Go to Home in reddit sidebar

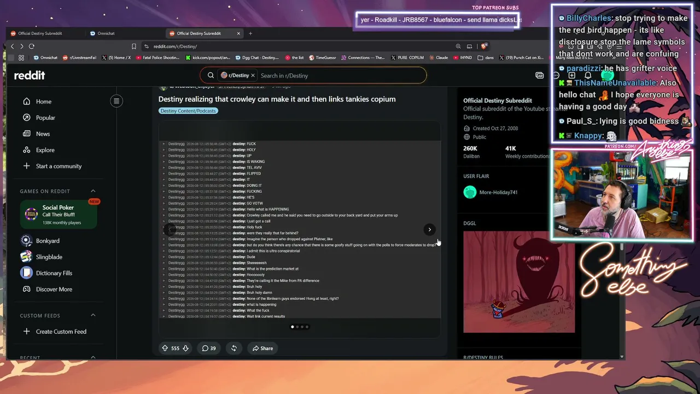coord(44,102)
